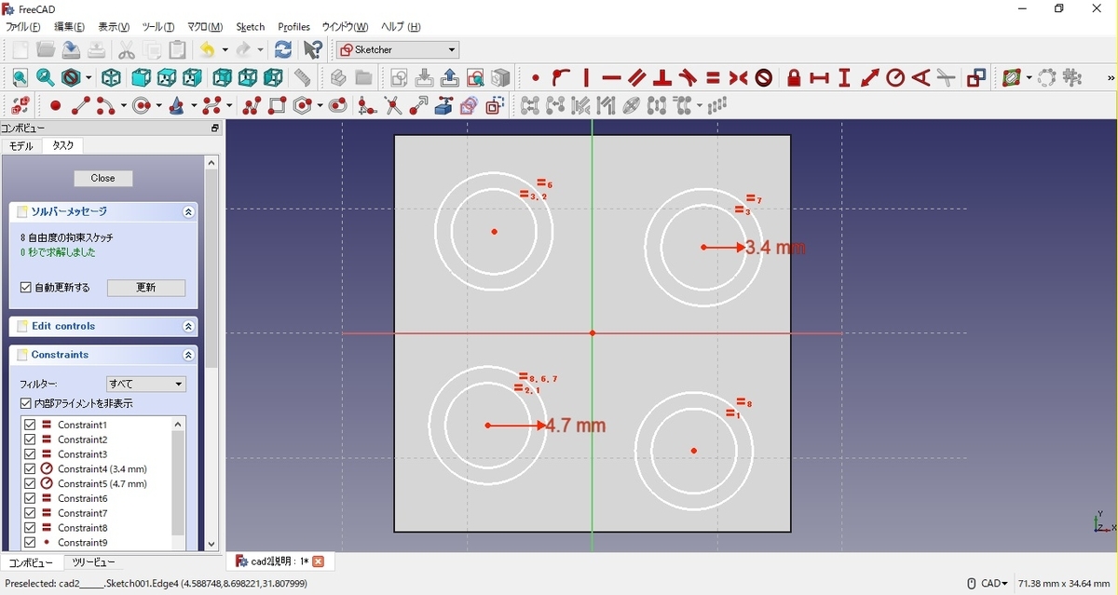Toggle the 自動更新する checkbox

[x=26, y=288]
